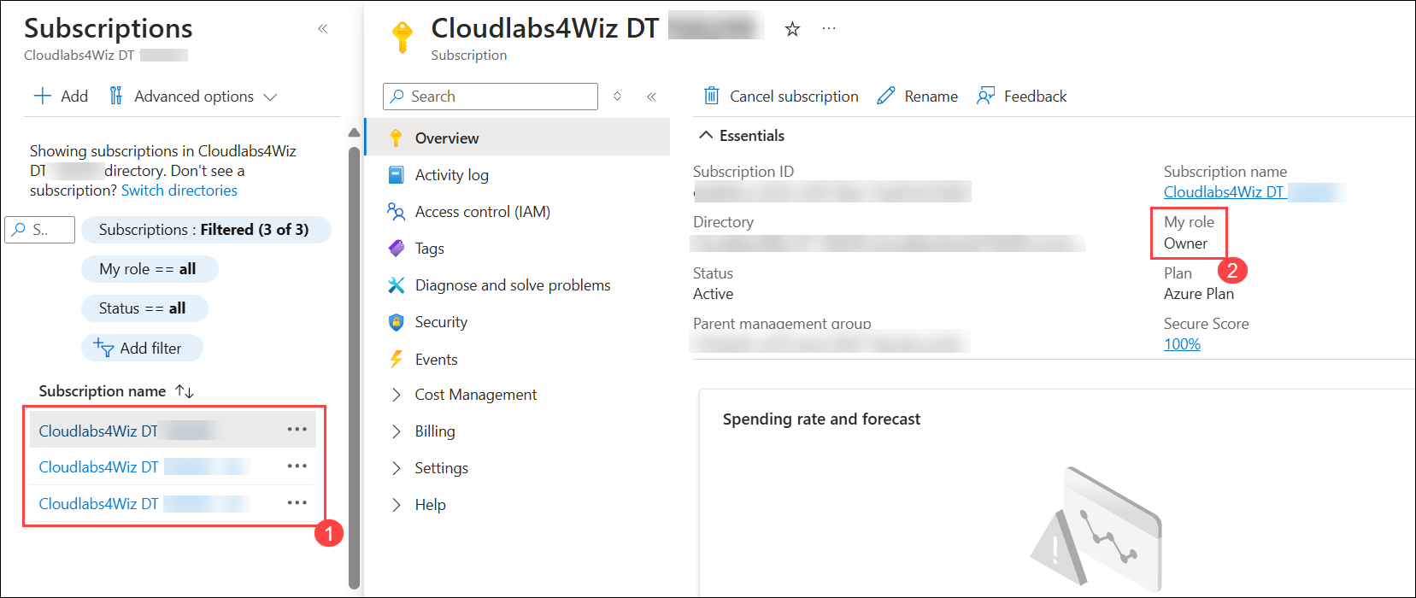
Task: Click the plus Add subscription icon
Action: point(43,96)
